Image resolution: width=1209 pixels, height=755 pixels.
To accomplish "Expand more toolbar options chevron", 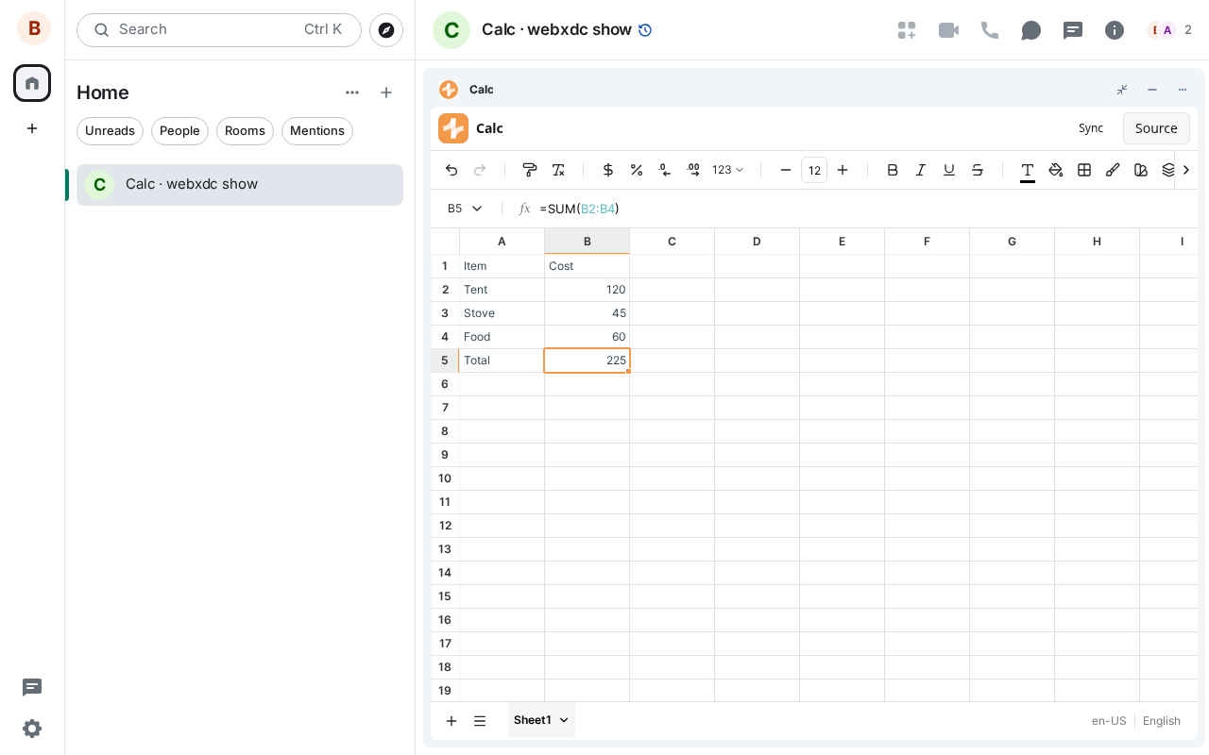I will (1186, 170).
